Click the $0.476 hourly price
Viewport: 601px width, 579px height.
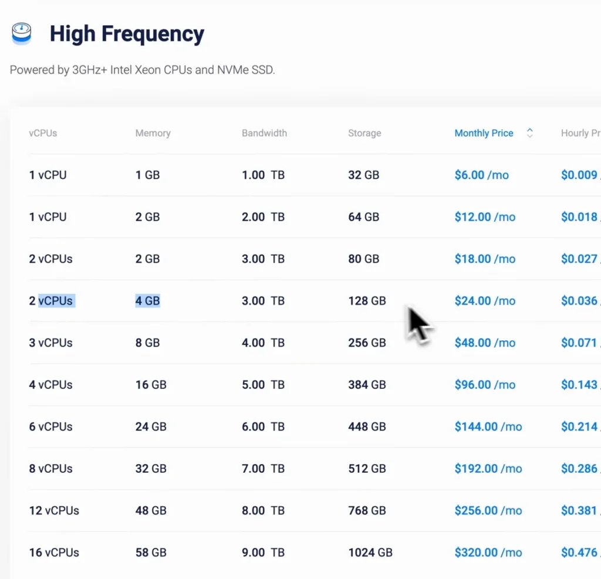tap(579, 553)
